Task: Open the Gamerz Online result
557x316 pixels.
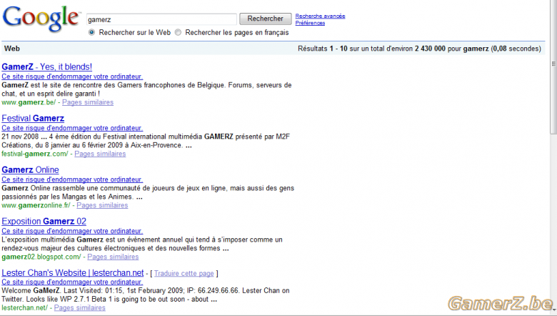Action: (30, 170)
